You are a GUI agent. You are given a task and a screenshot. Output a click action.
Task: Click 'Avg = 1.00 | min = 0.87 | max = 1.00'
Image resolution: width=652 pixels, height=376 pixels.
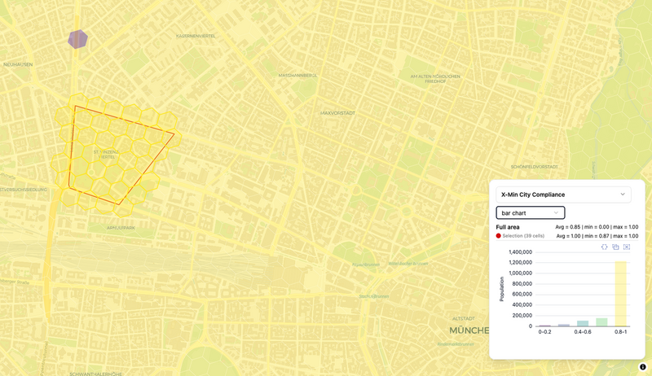[597, 236]
